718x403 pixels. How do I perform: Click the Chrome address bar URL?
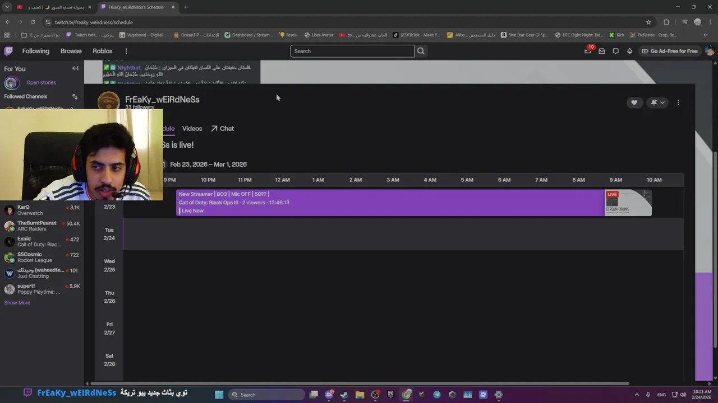[x=94, y=22]
